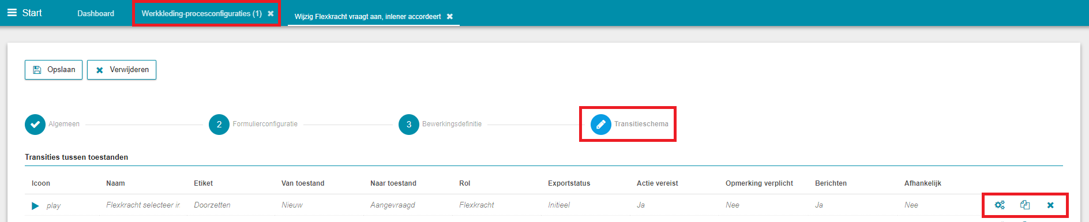Click the blue play icon in the row
This screenshot has width=1089, height=222.
[35, 206]
